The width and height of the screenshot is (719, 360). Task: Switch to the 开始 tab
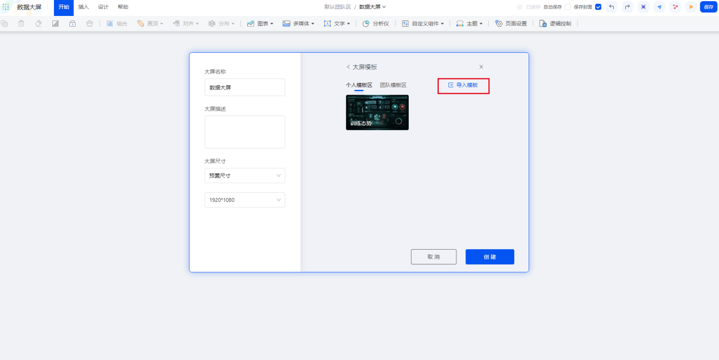(64, 7)
